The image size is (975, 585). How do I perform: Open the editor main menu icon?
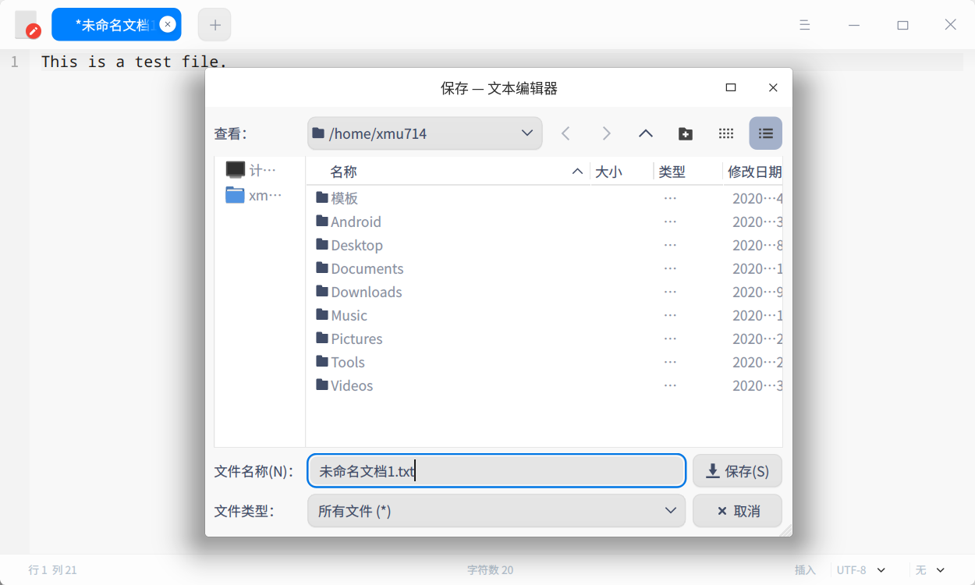pyautogui.click(x=805, y=25)
